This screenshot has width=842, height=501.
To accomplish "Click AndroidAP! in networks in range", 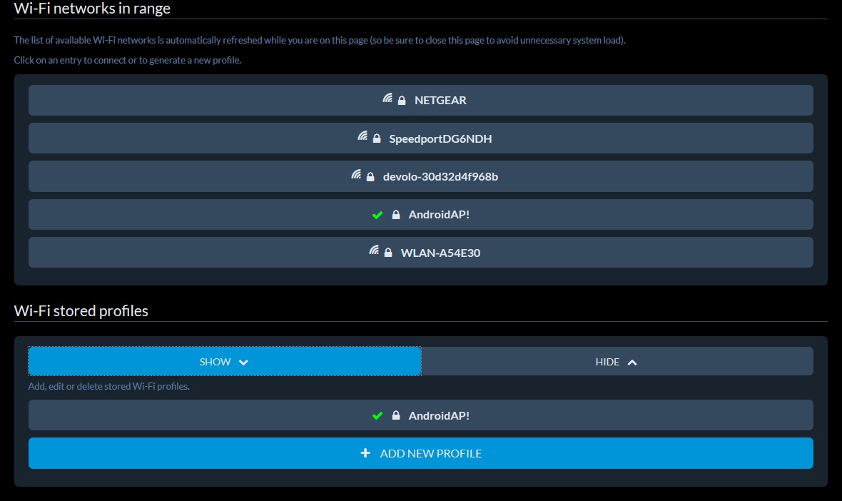I will point(420,215).
